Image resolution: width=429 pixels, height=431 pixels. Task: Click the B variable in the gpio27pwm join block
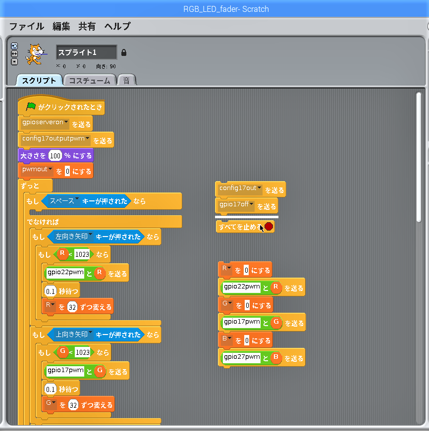(x=276, y=357)
